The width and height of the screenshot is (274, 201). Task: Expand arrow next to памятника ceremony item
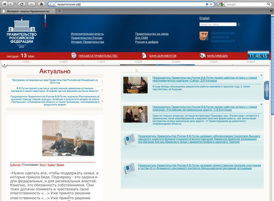coord(102,90)
